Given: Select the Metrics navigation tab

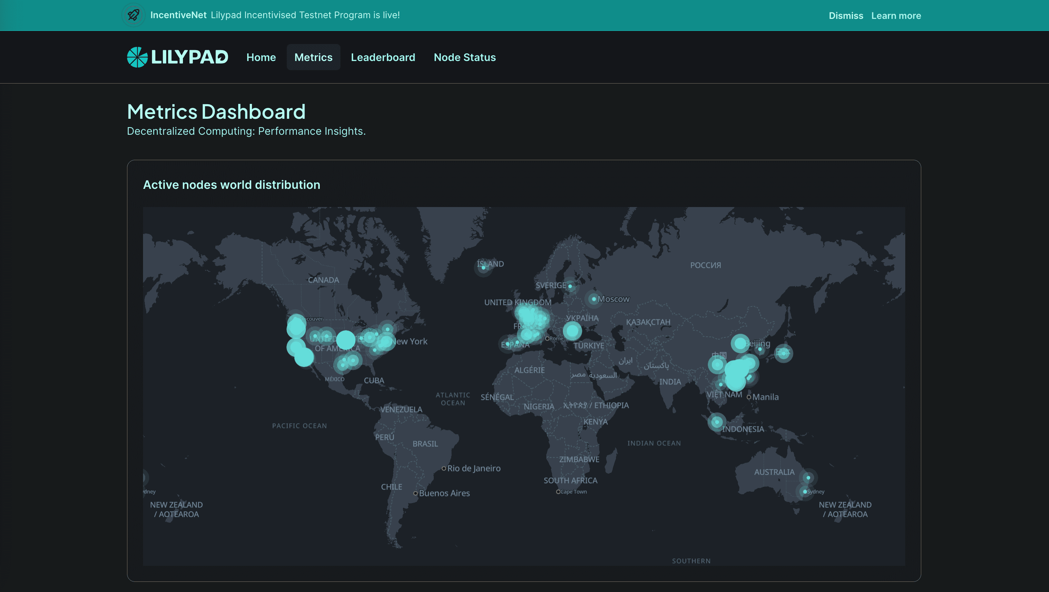Looking at the screenshot, I should pyautogui.click(x=313, y=57).
